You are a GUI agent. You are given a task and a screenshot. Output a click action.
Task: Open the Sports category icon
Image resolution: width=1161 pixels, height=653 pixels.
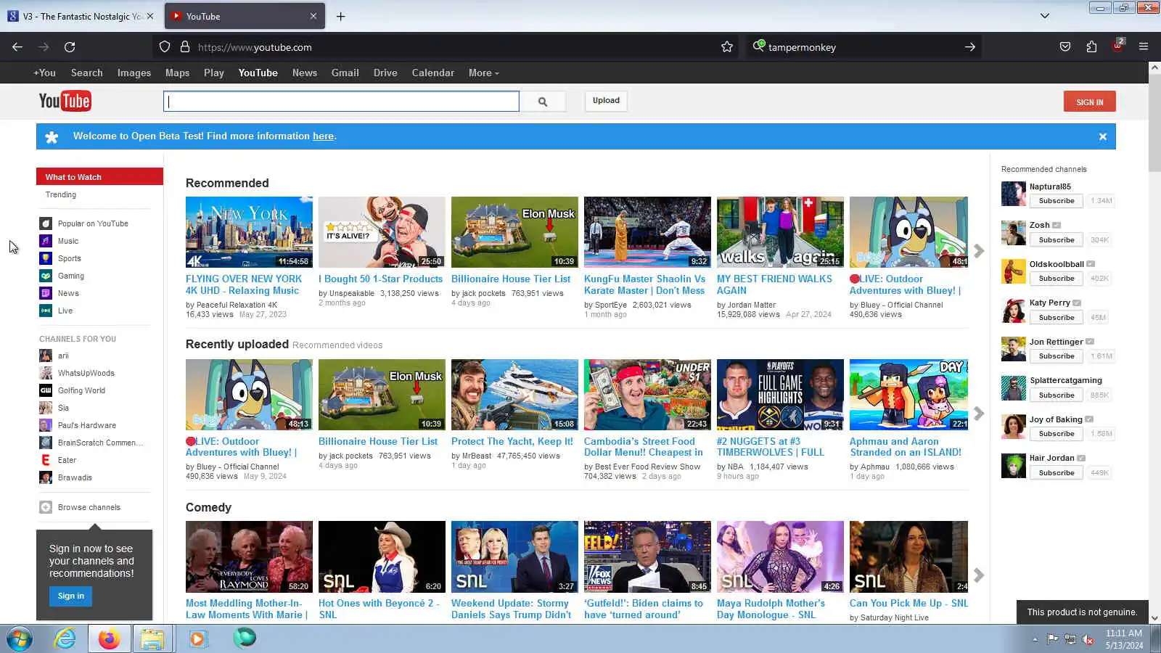(x=46, y=258)
